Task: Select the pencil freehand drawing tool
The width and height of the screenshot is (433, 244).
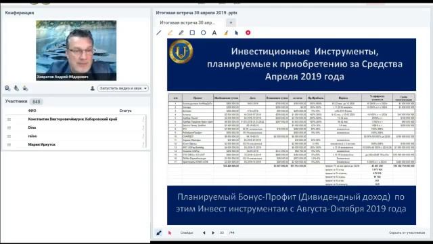Action: (x=181, y=33)
